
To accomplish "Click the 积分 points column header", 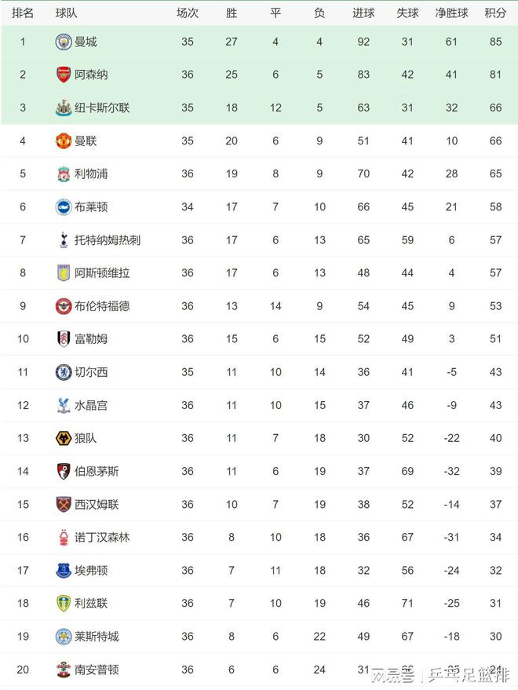I will point(495,13).
